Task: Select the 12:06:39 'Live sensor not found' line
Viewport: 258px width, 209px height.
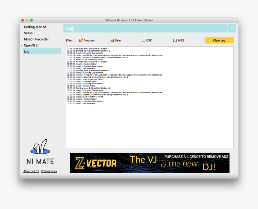Action: tap(85, 97)
